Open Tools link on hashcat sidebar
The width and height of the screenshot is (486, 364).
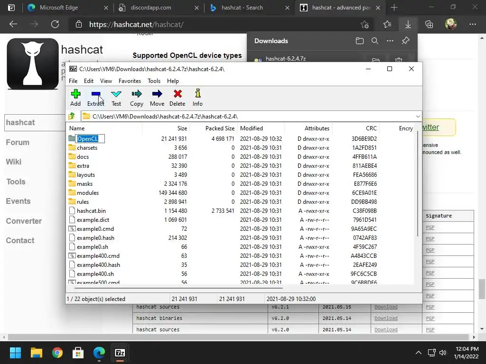click(x=16, y=182)
